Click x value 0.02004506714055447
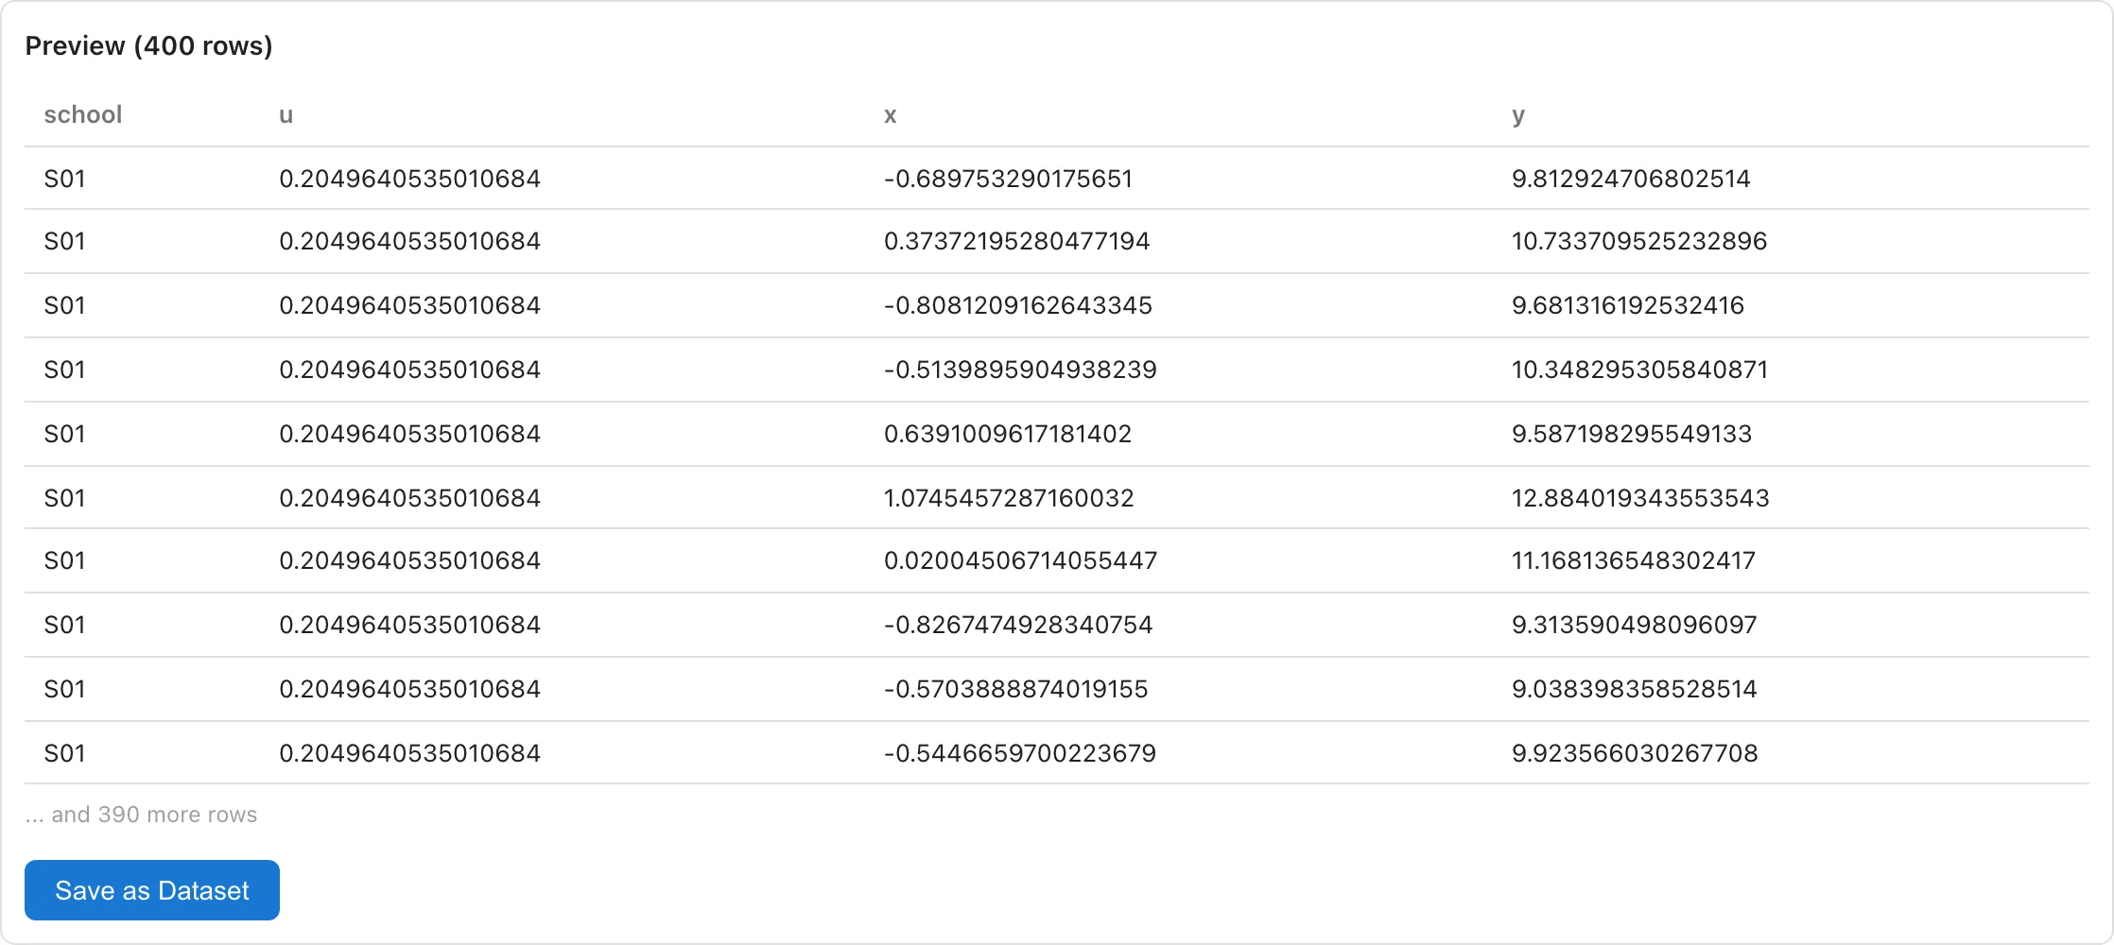 click(x=1020, y=560)
